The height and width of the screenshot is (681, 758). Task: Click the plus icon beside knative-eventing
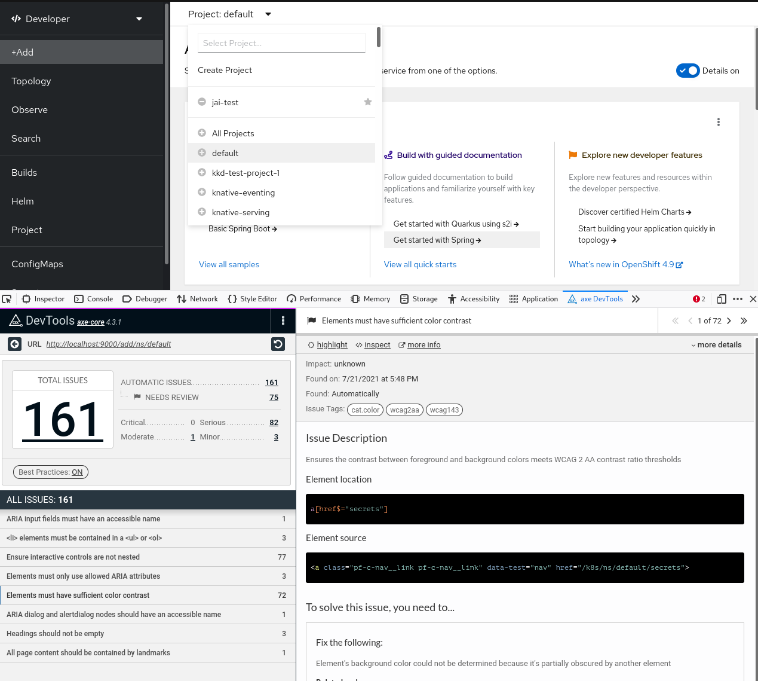[202, 192]
